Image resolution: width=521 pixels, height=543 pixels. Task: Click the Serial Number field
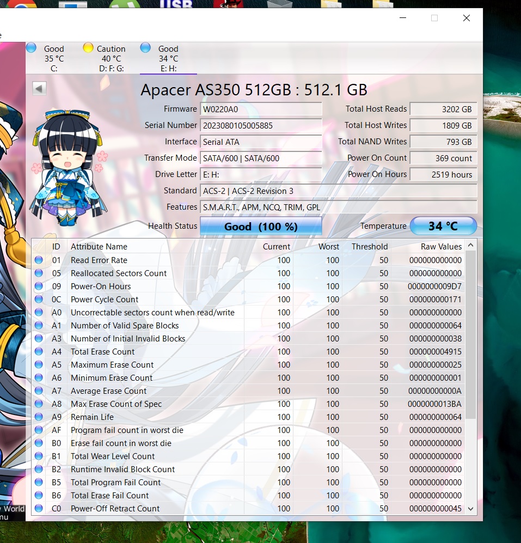[x=261, y=125]
